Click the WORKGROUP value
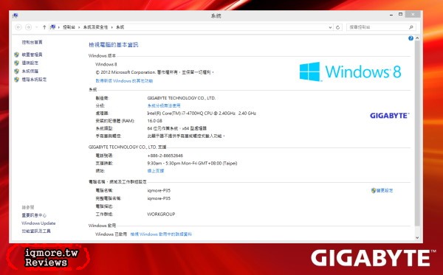The width and height of the screenshot is (443, 275). point(161,214)
